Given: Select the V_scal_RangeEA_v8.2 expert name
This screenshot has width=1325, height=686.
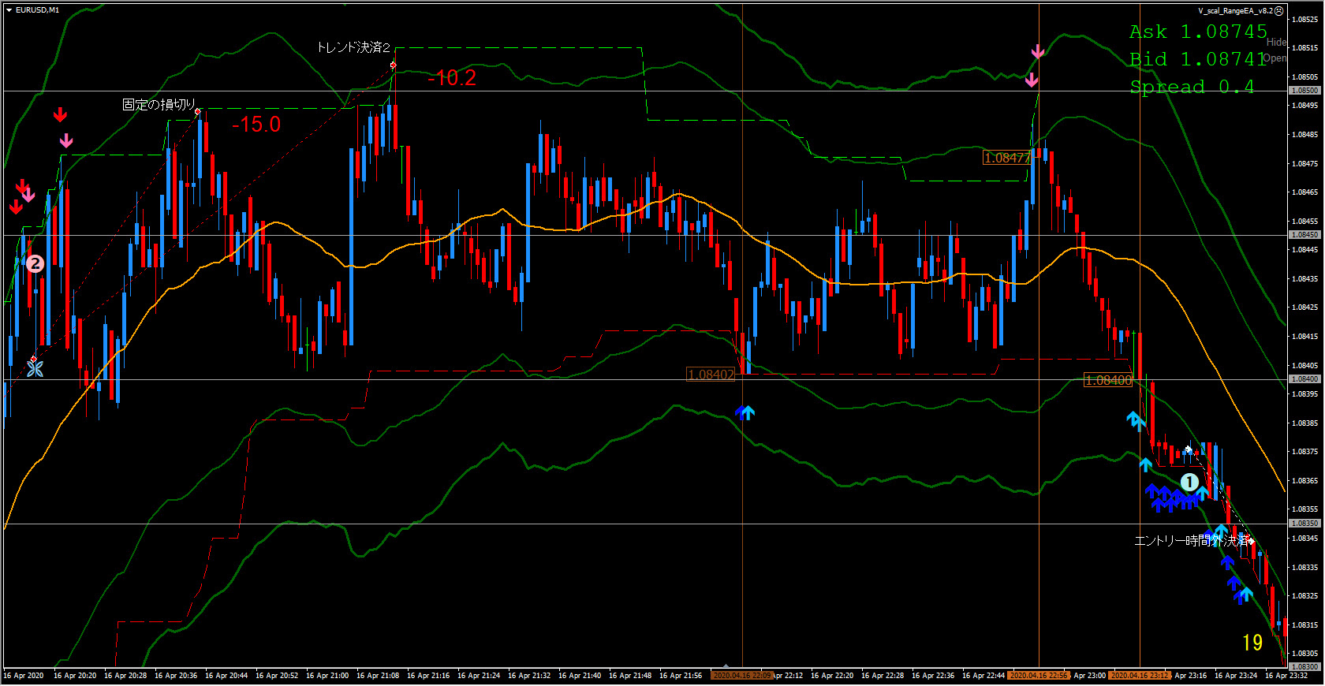Looking at the screenshot, I should [x=1235, y=11].
